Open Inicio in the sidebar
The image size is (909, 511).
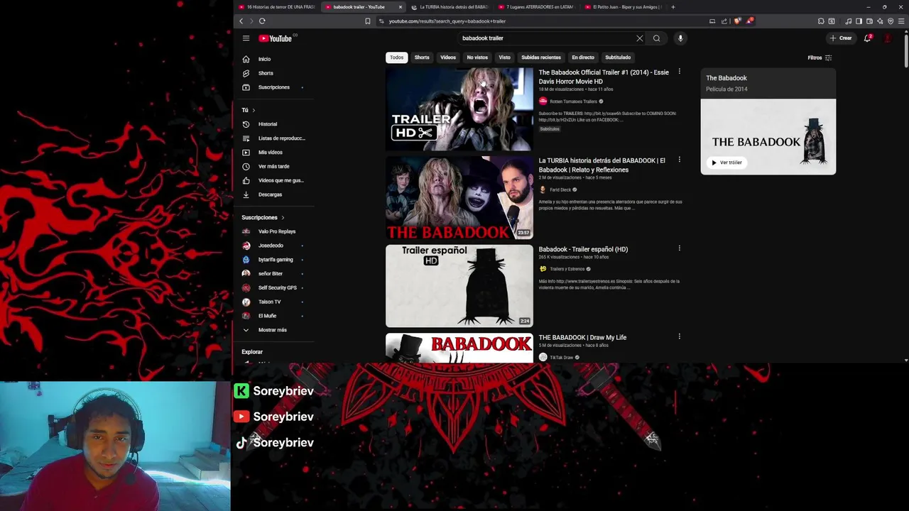click(274, 59)
